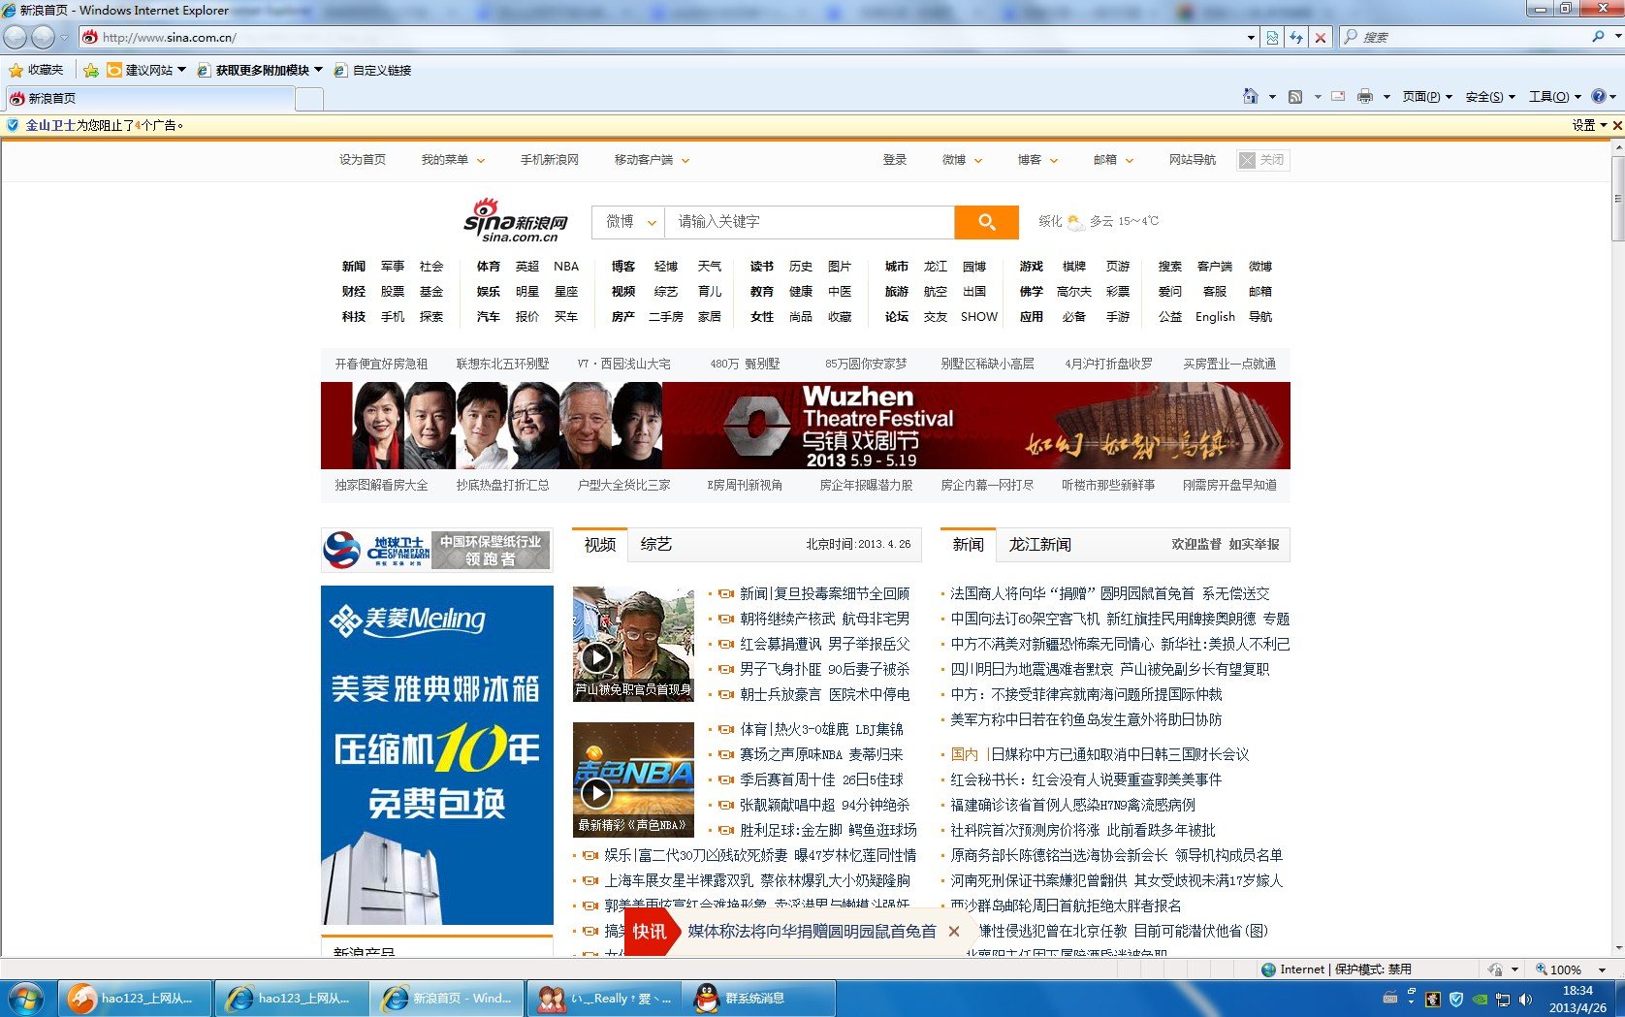Click the IE Home icon in command bar
Viewport: 1625px width, 1017px height.
(x=1250, y=96)
